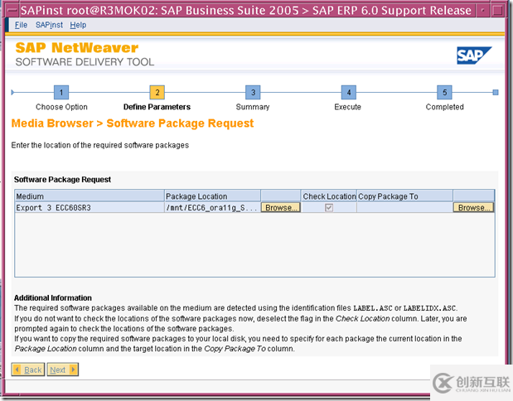Toggle the Check Location checkbox

tap(329, 208)
